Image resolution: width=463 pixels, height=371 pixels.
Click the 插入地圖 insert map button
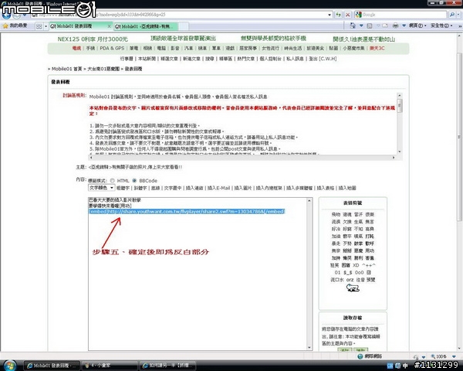[347, 188]
